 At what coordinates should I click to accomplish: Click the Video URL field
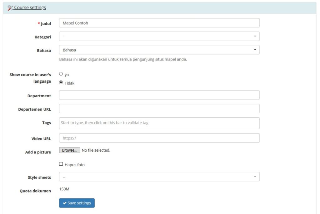pos(159,138)
